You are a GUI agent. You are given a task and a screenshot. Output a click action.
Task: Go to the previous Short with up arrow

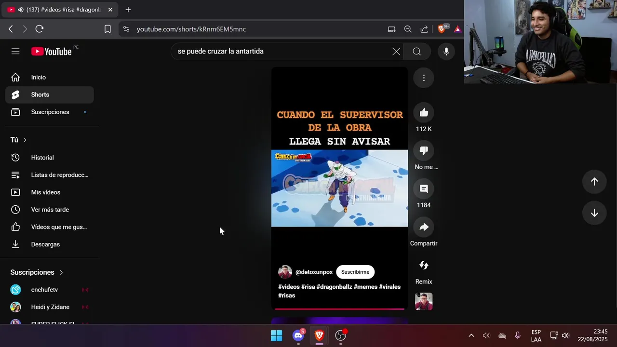(x=594, y=182)
